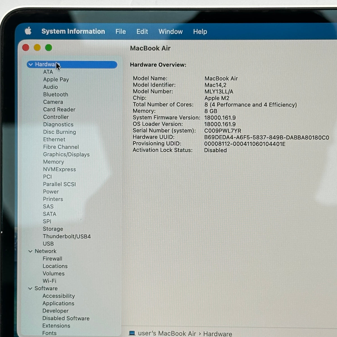Select Storage in the sidebar
This screenshot has width=337, height=337.
(53, 229)
